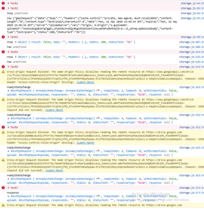Open storage.js:172 source link for Test7
This screenshot has width=204, height=210.
point(192,188)
